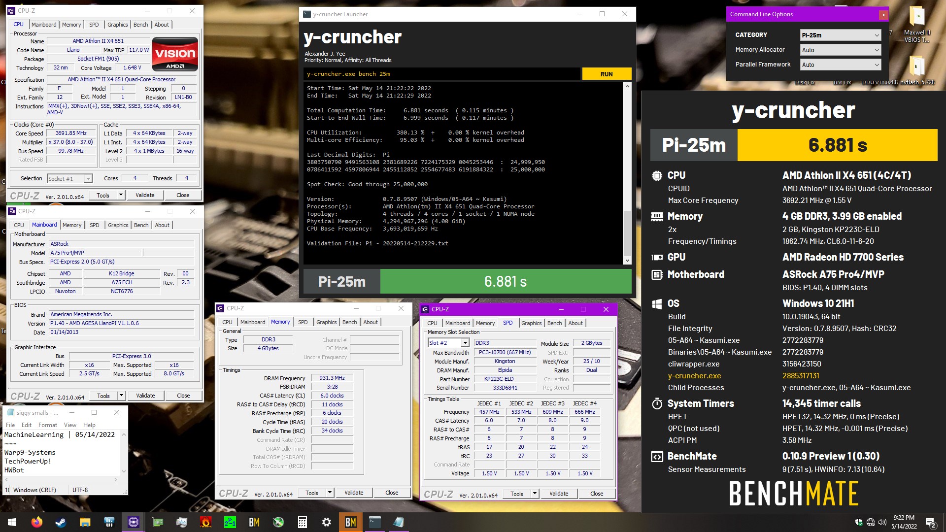The image size is (946, 532).
Task: Expand Tools arrow in SPD window
Action: 535,494
